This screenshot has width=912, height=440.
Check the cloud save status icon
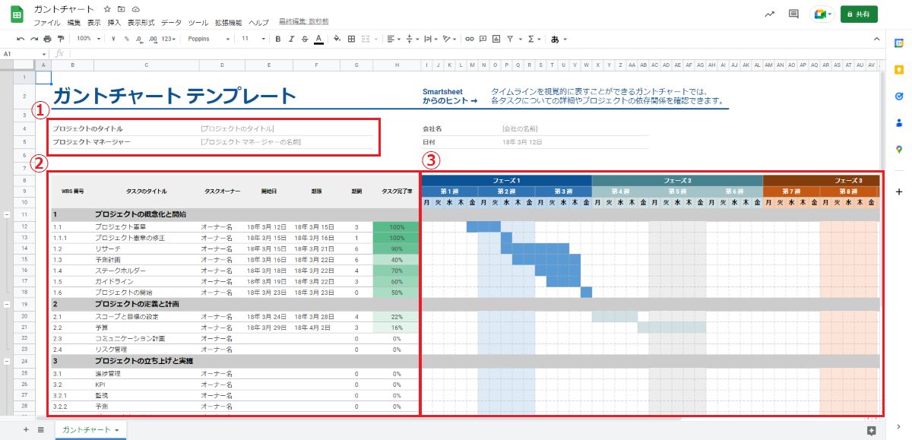pos(135,8)
